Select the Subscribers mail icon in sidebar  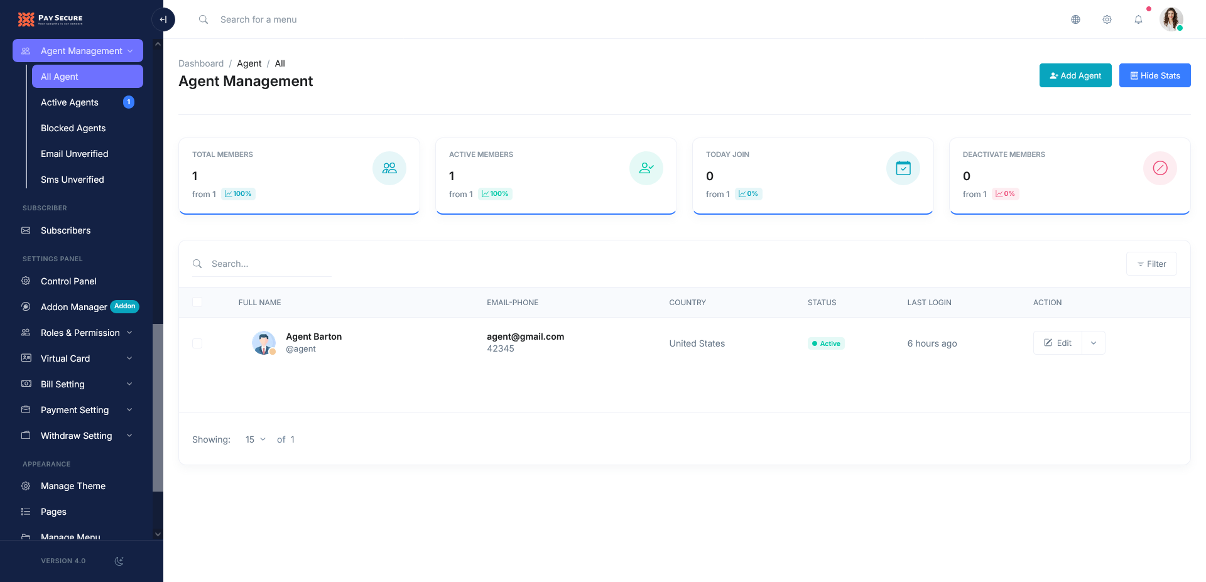(x=25, y=230)
